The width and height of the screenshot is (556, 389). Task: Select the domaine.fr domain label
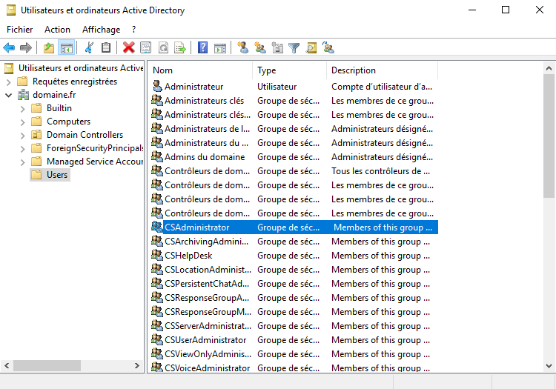pos(54,95)
